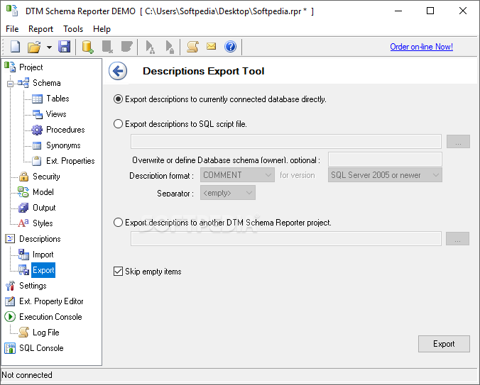Open the Help menu
This screenshot has width=480, height=385.
[102, 29]
